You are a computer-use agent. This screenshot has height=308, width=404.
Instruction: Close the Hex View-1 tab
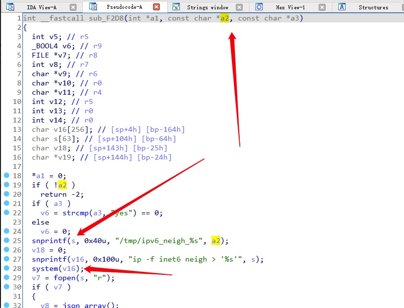click(322, 7)
